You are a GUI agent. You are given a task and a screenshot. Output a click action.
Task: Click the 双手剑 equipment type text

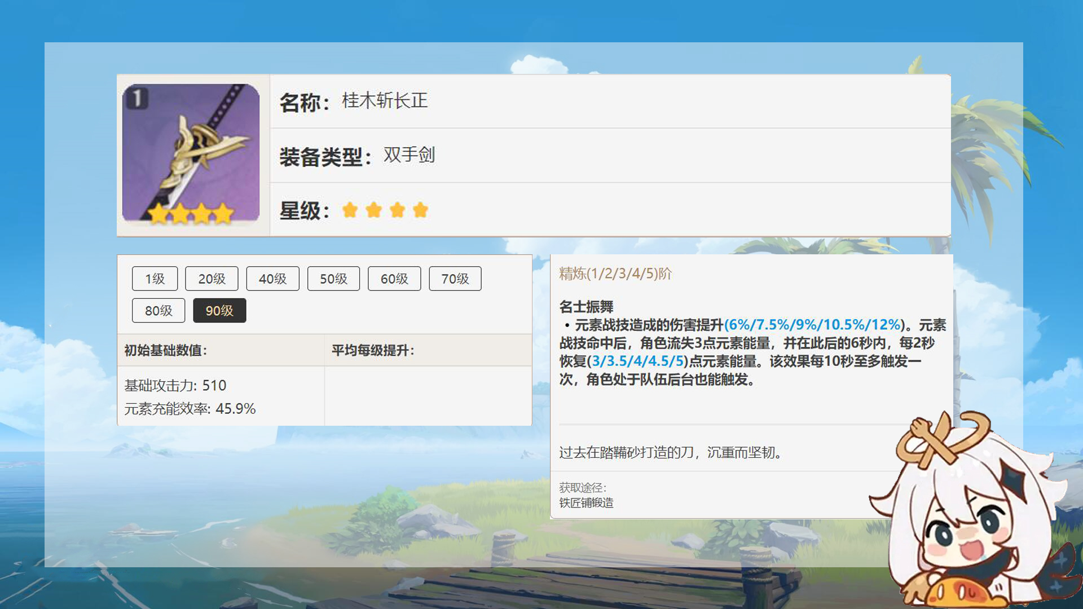click(409, 155)
